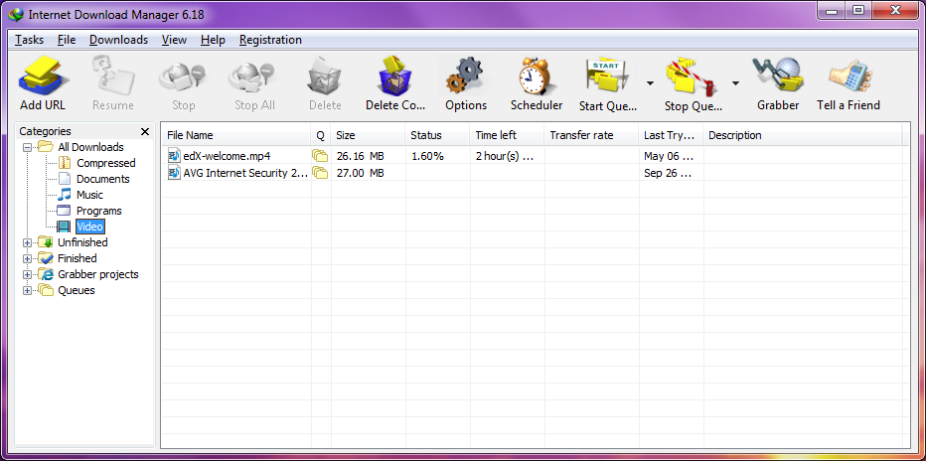Maximize the Internet Download Manager window

pos(858,10)
